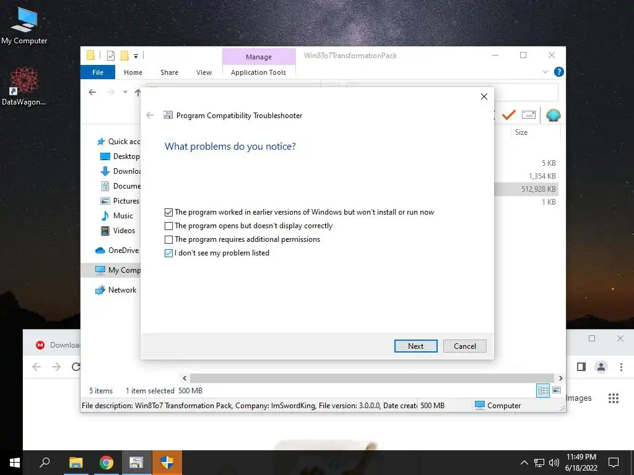
Task: Click the horizontal scrollbar in Explorer
Action: click(371, 378)
